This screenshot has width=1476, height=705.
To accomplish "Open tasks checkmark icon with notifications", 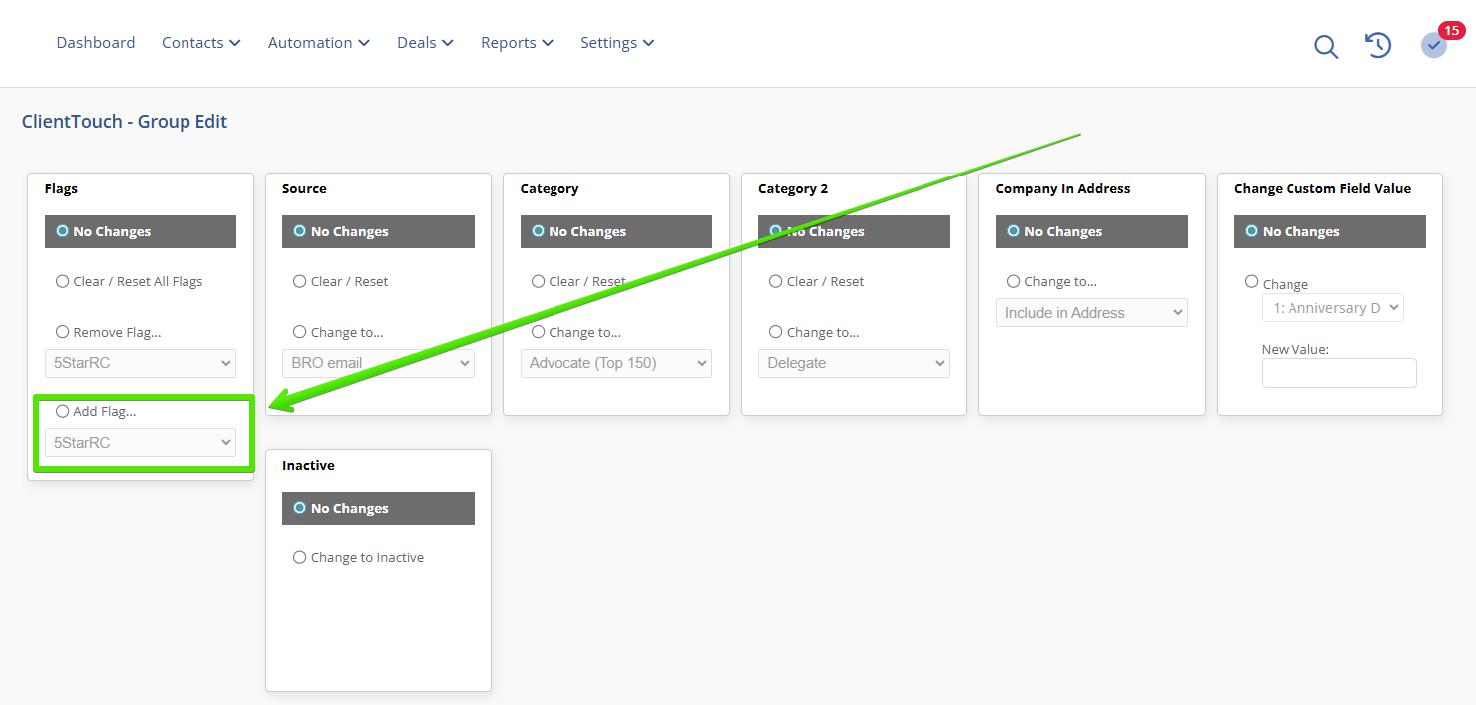I will pos(1433,45).
